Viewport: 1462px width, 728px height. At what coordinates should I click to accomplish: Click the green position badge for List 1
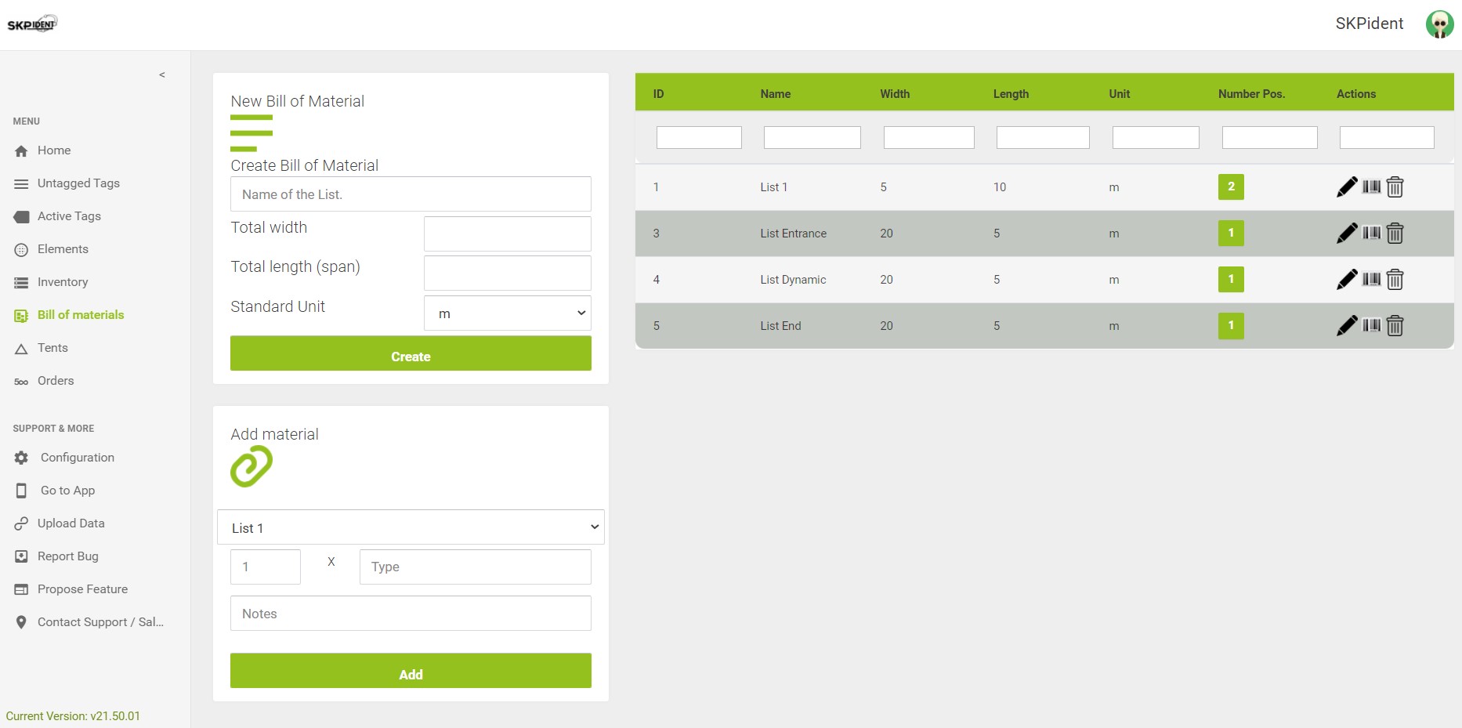[x=1231, y=187]
